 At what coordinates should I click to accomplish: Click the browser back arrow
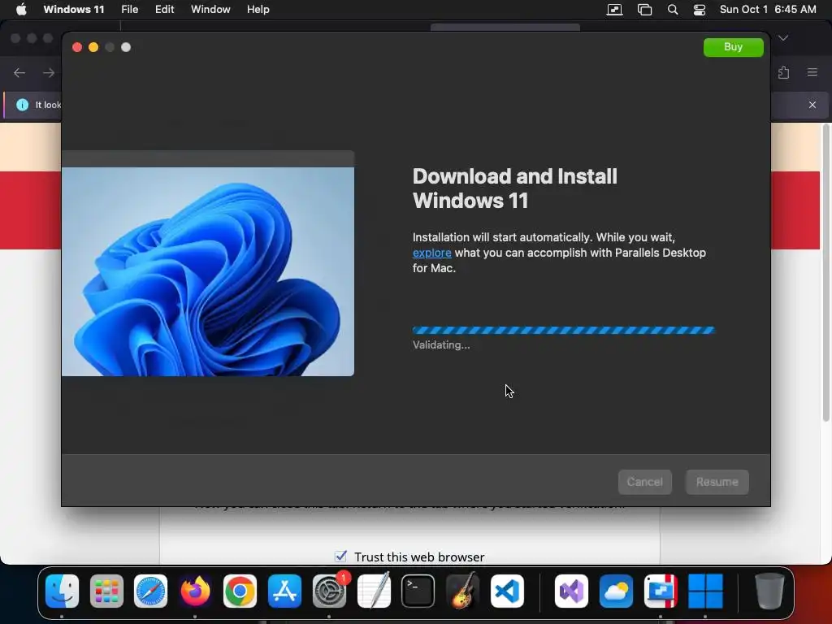(19, 72)
